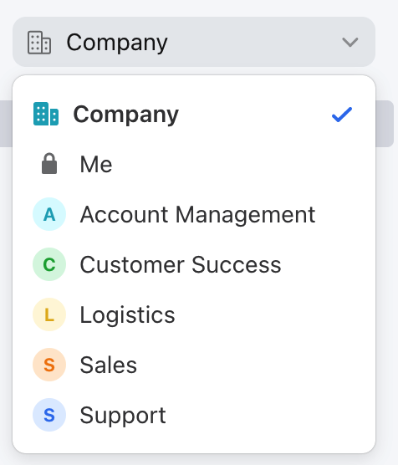Click the gray bar behind the dropdown panel
398x465 pixels.
click(x=385, y=124)
